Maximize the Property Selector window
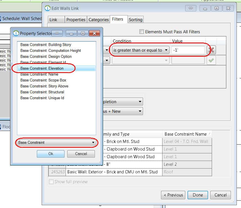Image resolution: width=241 pixels, height=208 pixels. pyautogui.click(x=83, y=33)
